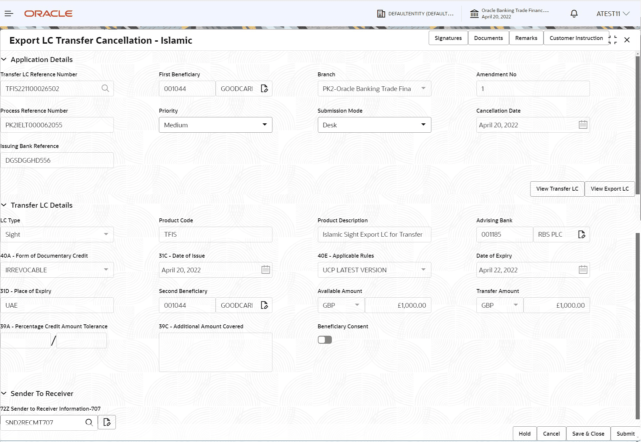Collapse the Transfer LC Details section
Screen dimensions: 641x442
pos(4,205)
